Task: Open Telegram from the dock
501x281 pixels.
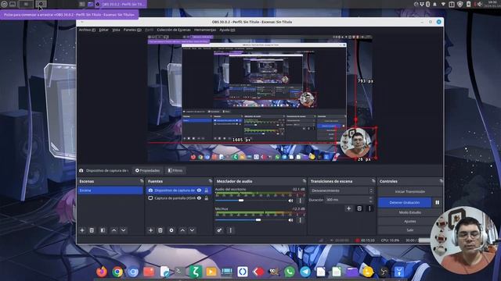Action: pyautogui.click(x=305, y=272)
